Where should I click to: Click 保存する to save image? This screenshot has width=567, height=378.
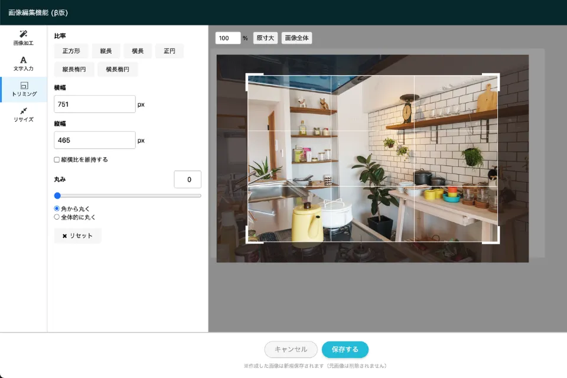tap(345, 350)
